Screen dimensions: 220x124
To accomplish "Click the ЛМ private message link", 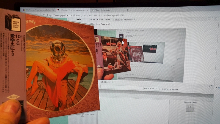I will pyautogui.click(x=102, y=82).
